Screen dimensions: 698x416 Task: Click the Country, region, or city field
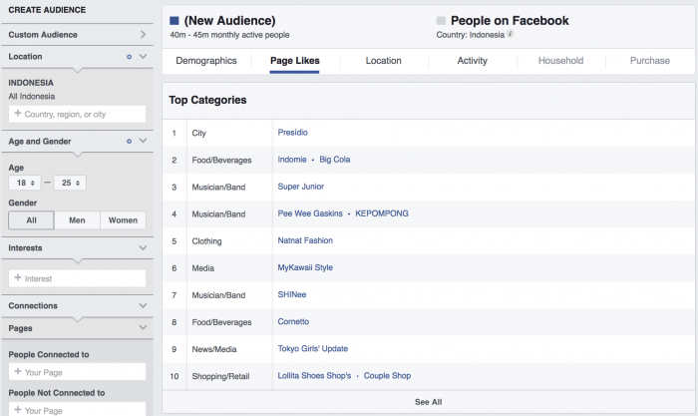pyautogui.click(x=78, y=115)
